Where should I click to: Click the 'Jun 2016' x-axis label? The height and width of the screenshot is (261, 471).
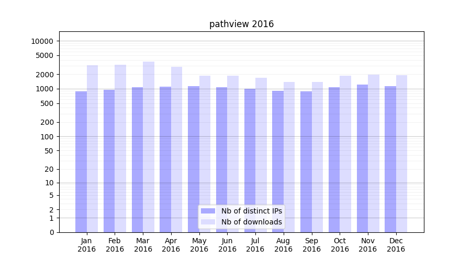click(227, 245)
